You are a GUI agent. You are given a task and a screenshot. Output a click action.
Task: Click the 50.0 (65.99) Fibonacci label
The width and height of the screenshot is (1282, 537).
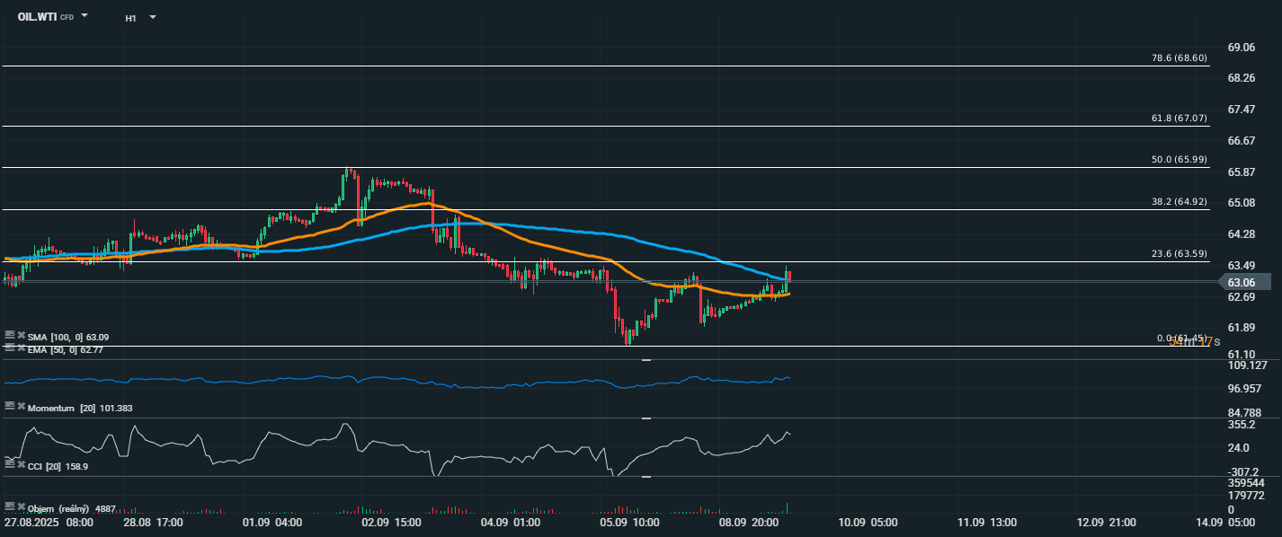coord(1180,159)
